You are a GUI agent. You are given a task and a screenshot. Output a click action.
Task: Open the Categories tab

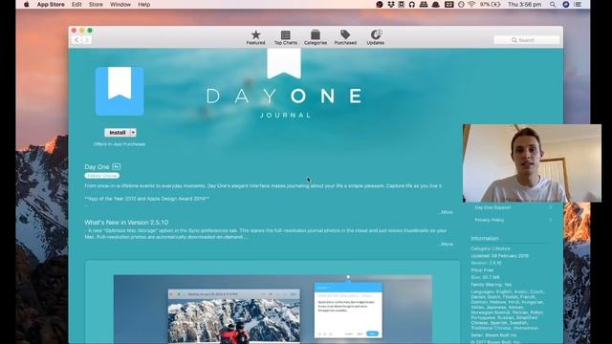coord(316,37)
